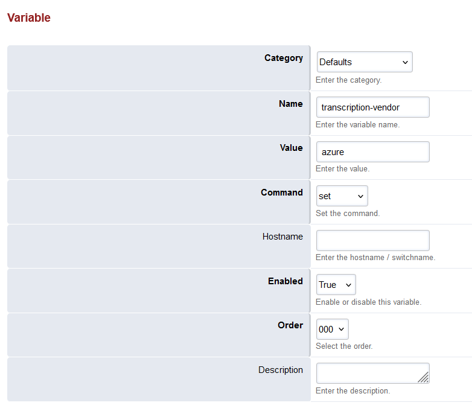Click the Description field label
The height and width of the screenshot is (414, 472).
tap(281, 370)
